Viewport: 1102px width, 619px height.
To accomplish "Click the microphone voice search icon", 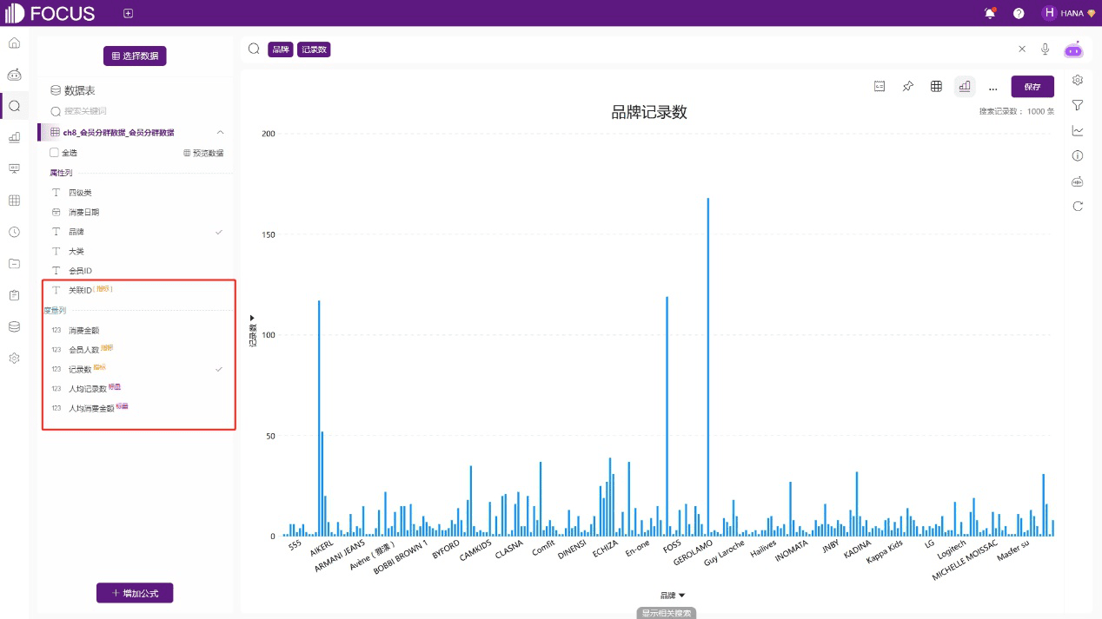I will click(1045, 49).
